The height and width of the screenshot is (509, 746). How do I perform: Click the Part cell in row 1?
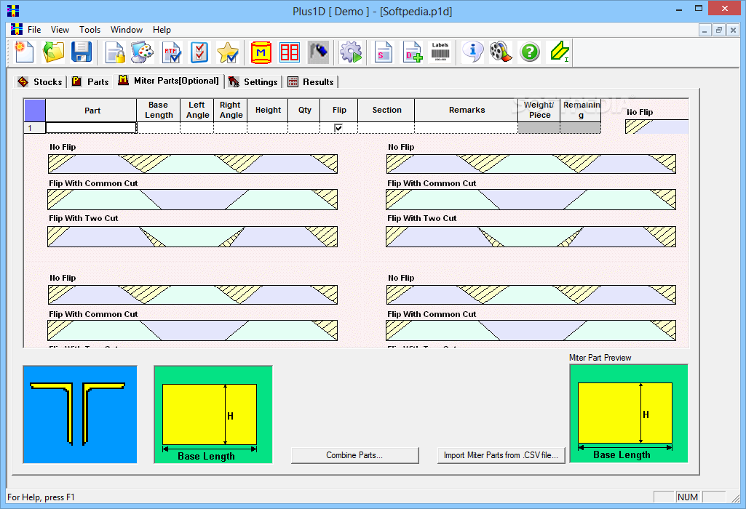[x=91, y=128]
